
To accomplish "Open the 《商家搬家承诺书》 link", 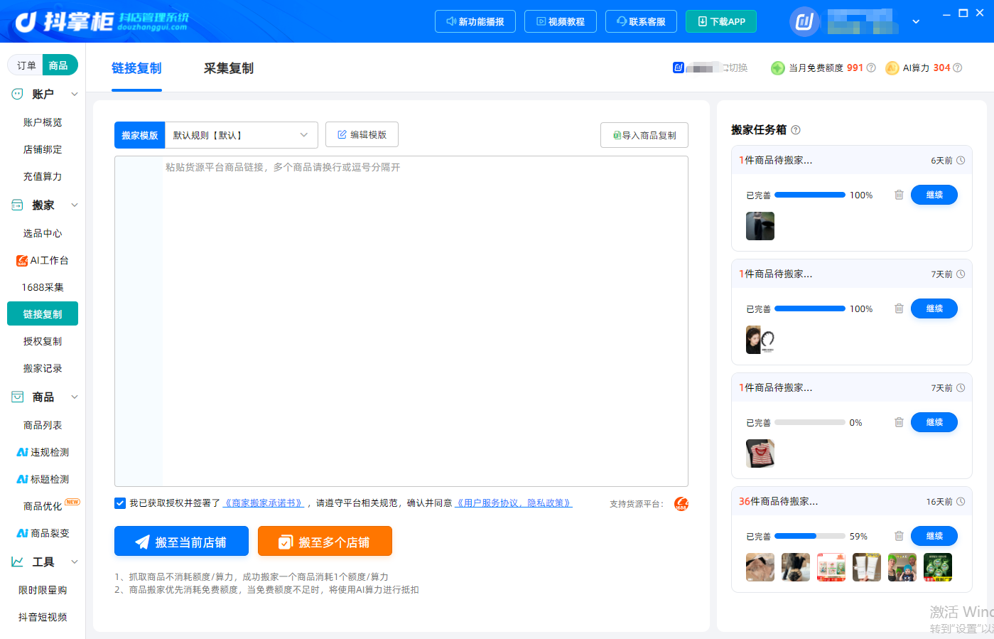I will (264, 503).
